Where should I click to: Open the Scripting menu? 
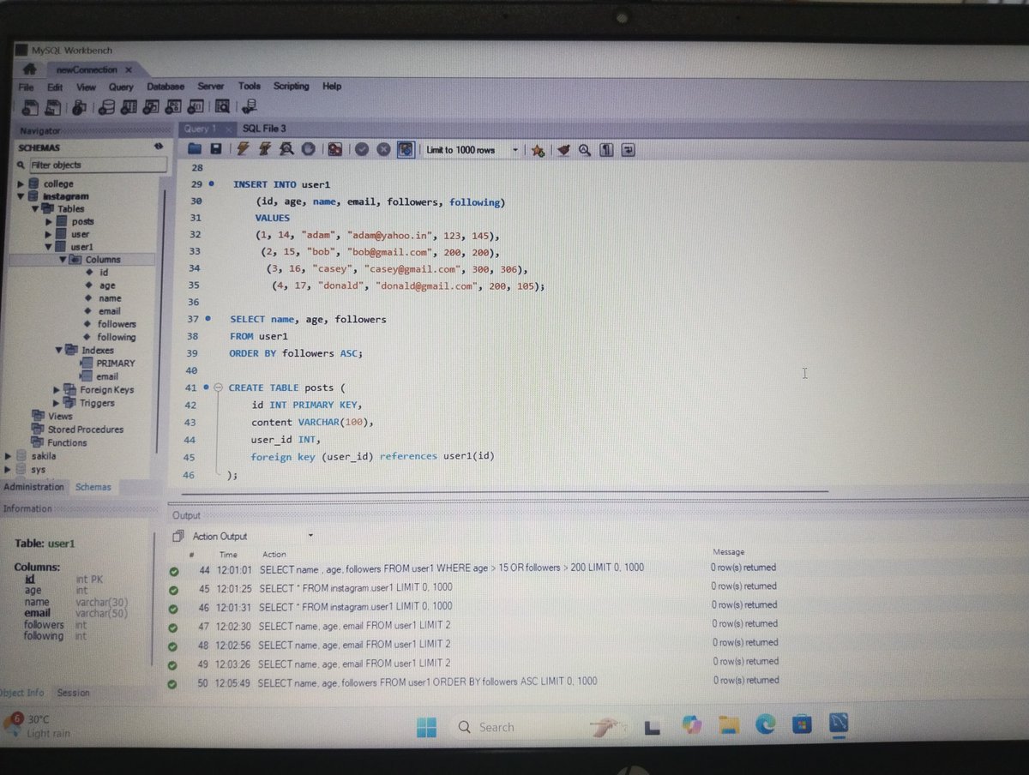coord(291,86)
